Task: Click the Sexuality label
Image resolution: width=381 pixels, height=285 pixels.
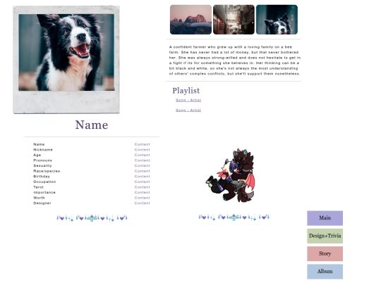Action: tap(42, 166)
